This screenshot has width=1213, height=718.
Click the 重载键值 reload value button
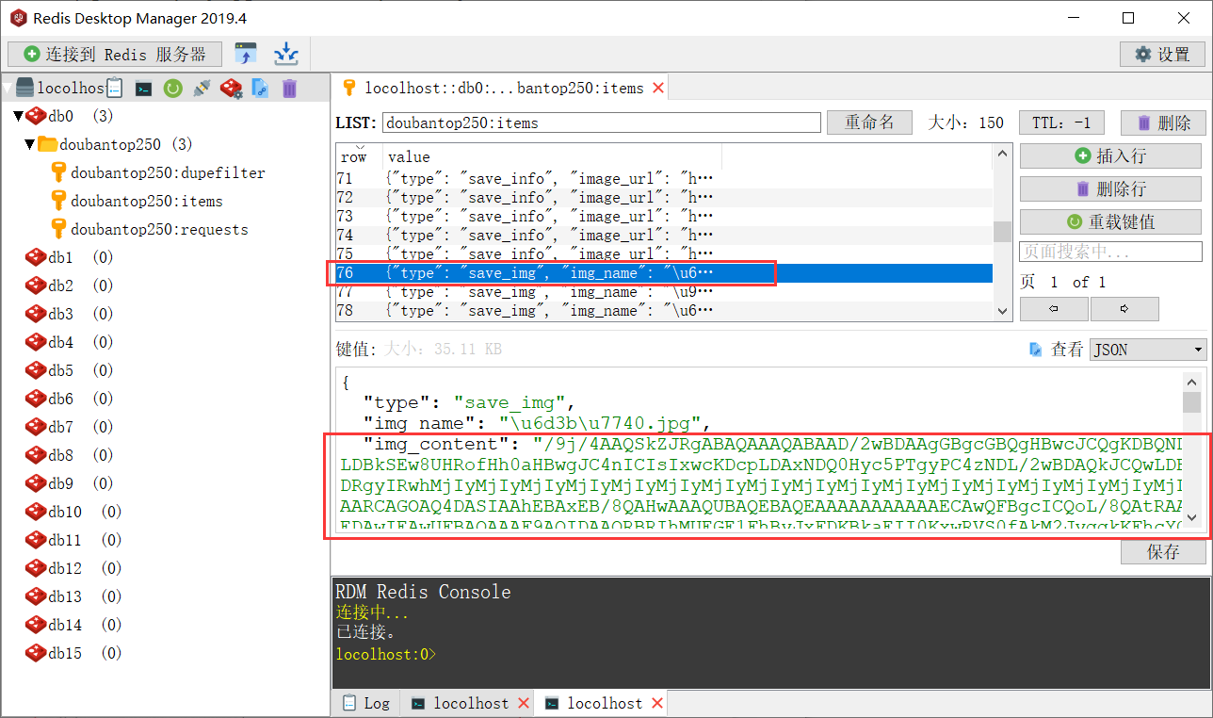1110,221
